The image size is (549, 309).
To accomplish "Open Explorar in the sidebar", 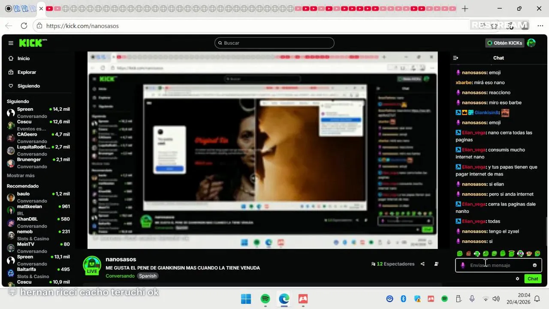I will pos(22,72).
